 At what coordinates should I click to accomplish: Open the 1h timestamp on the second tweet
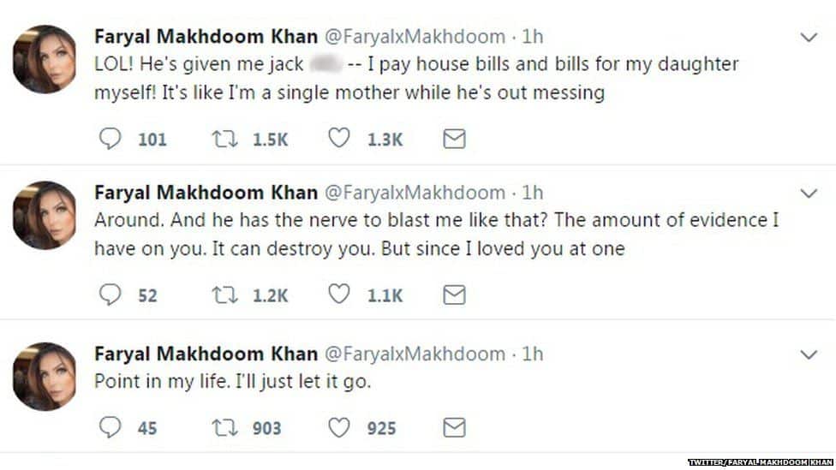coord(532,193)
